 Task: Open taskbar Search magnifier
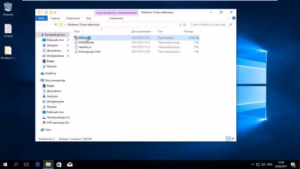16,164
